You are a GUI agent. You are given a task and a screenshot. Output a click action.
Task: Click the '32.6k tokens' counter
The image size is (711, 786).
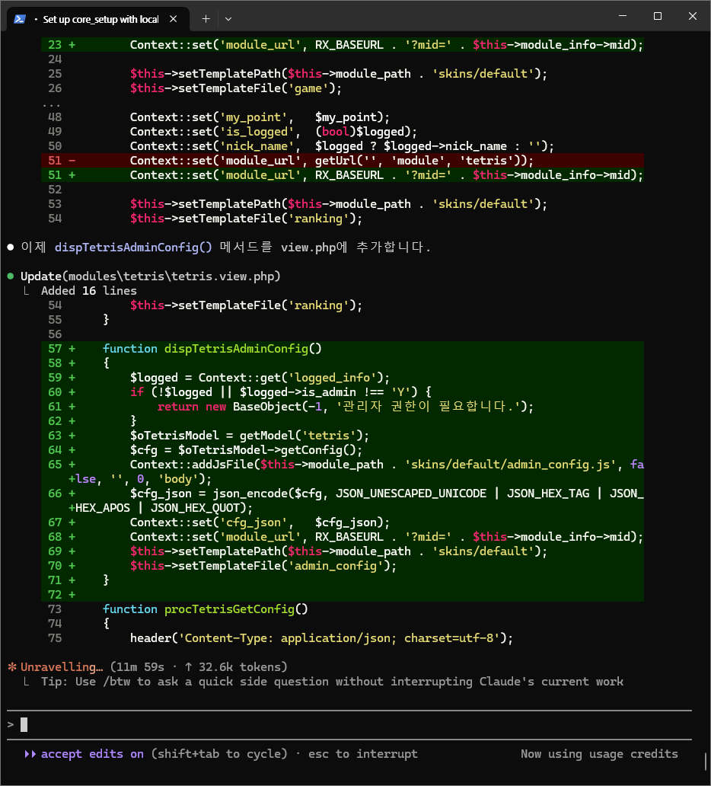pos(243,667)
